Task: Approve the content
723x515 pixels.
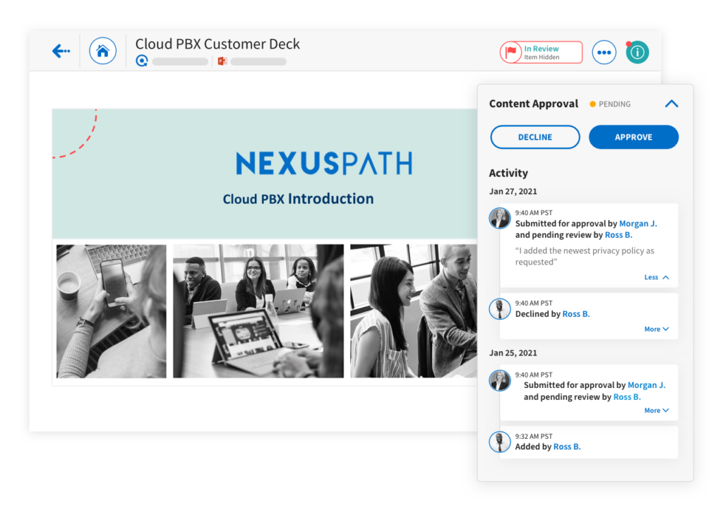Action: (x=633, y=137)
